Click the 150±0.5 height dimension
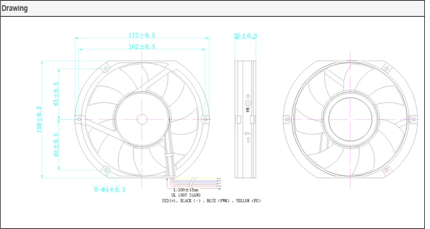 pyautogui.click(x=39, y=120)
